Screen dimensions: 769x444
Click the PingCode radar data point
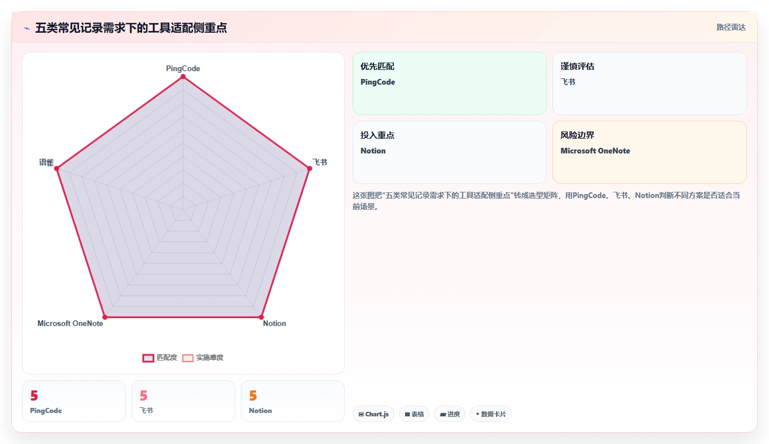183,76
